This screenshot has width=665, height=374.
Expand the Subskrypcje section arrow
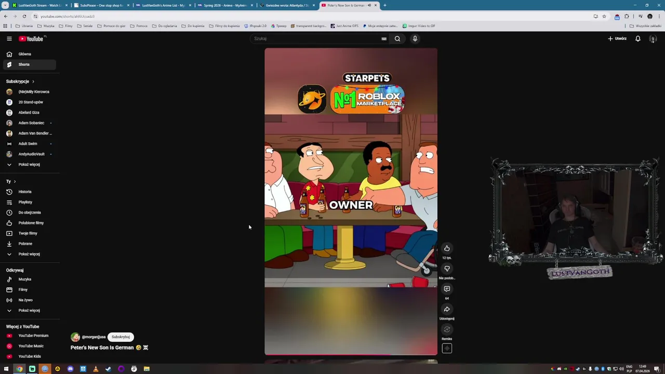click(x=33, y=82)
